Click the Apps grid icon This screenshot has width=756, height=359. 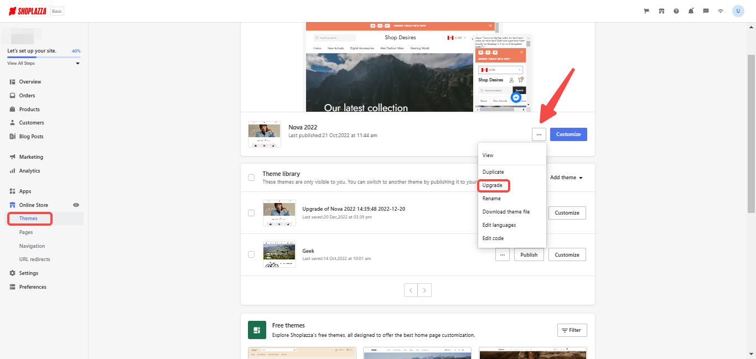[12, 191]
